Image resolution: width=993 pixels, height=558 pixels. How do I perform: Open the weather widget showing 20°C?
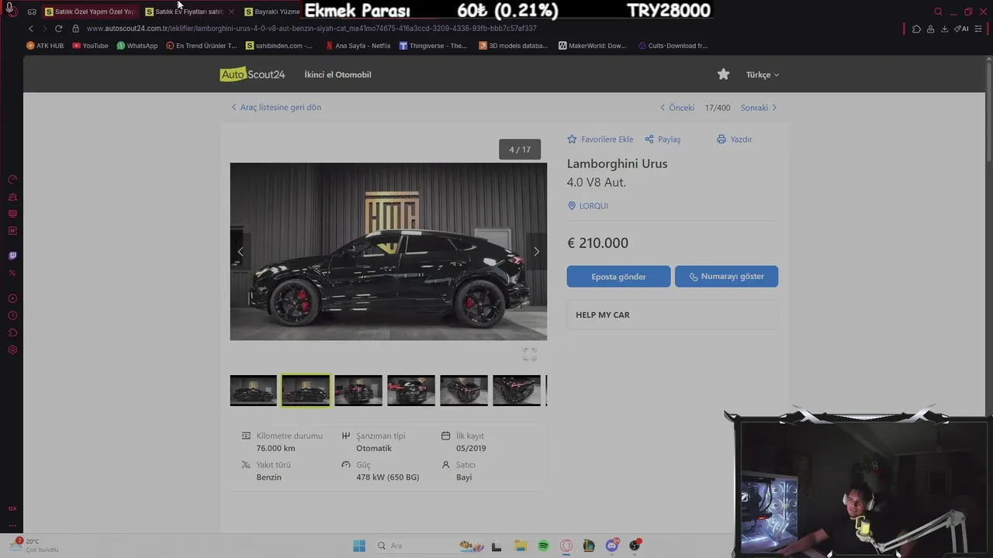tap(35, 545)
